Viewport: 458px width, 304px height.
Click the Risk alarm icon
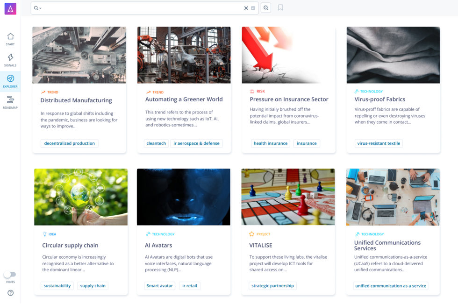click(252, 92)
